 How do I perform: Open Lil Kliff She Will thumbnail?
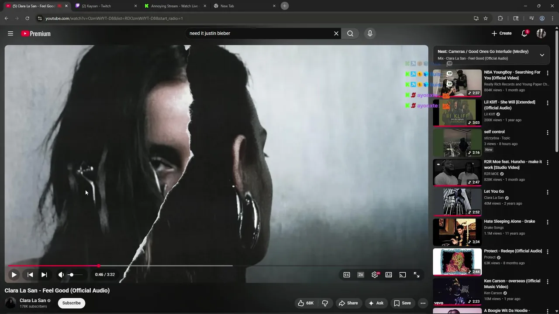[x=457, y=113]
